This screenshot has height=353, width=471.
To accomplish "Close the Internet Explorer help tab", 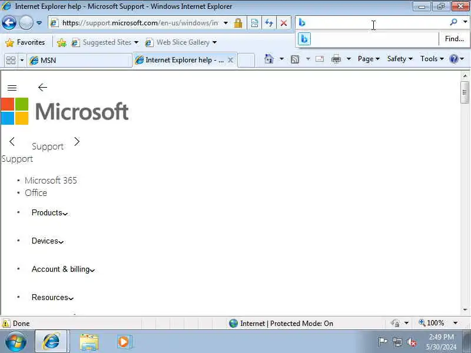I will pos(230,60).
